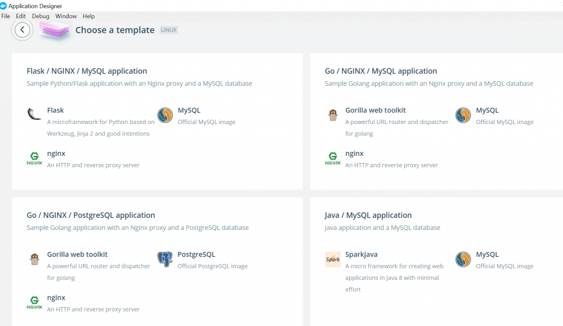Choose Go / NGINX / PostgreSQL application template
The height and width of the screenshot is (326, 563).
point(157,262)
